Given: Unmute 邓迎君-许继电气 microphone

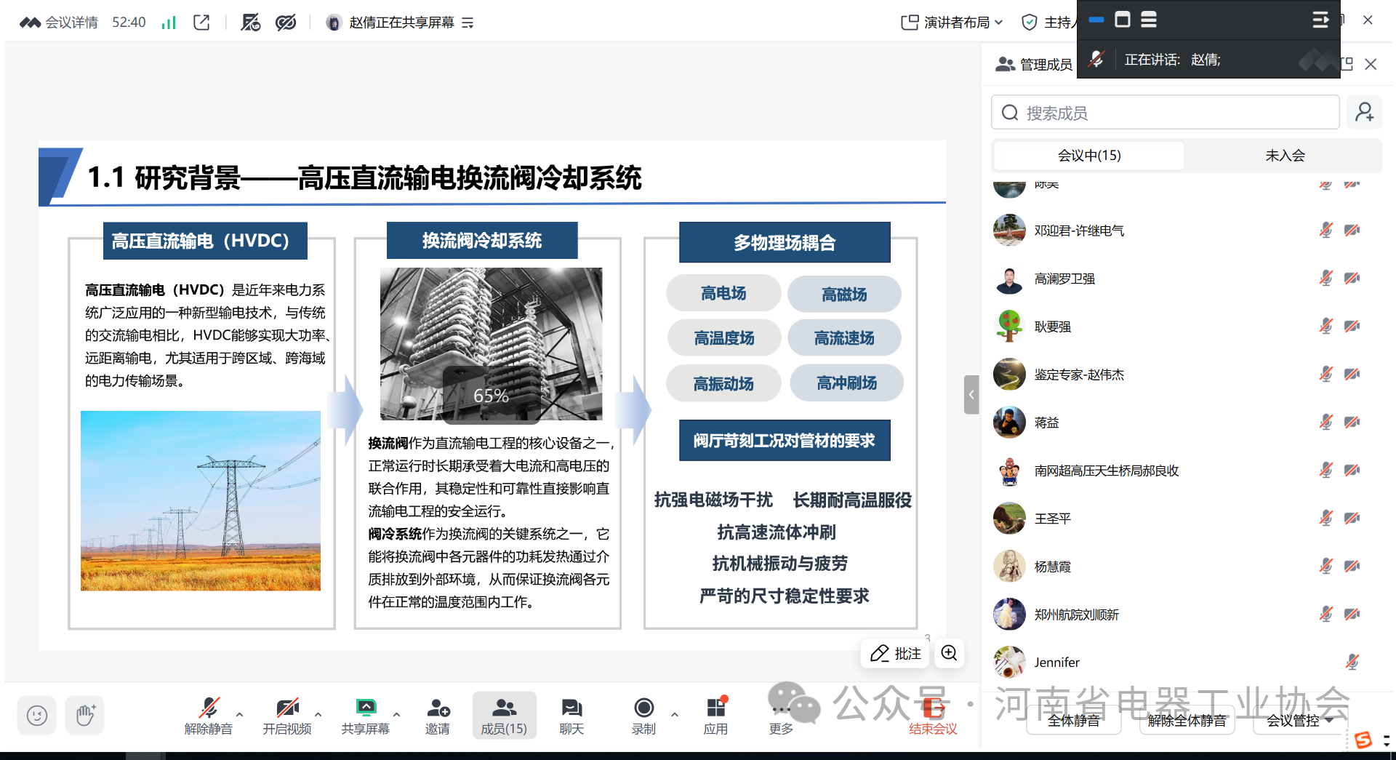Looking at the screenshot, I should click(1326, 231).
